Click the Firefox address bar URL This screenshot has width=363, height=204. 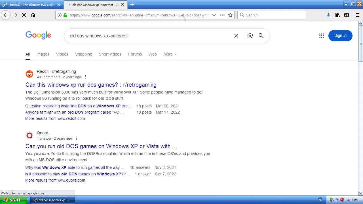pos(140,15)
